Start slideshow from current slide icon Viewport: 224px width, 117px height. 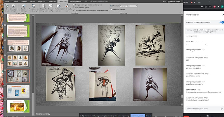pyautogui.click(x=13, y=6)
